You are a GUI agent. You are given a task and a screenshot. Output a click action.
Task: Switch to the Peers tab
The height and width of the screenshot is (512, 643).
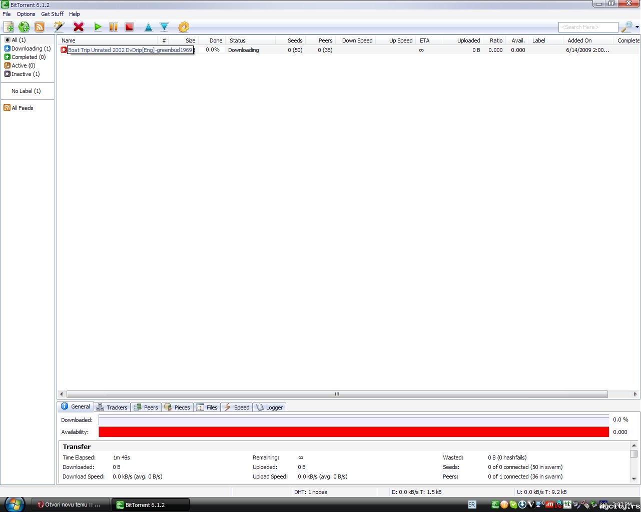[146, 407]
